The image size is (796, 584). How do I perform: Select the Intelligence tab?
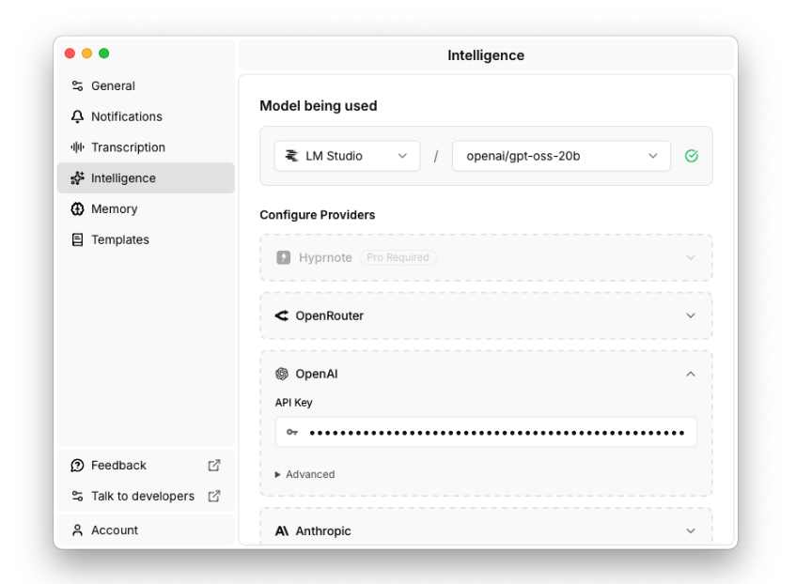tap(146, 178)
